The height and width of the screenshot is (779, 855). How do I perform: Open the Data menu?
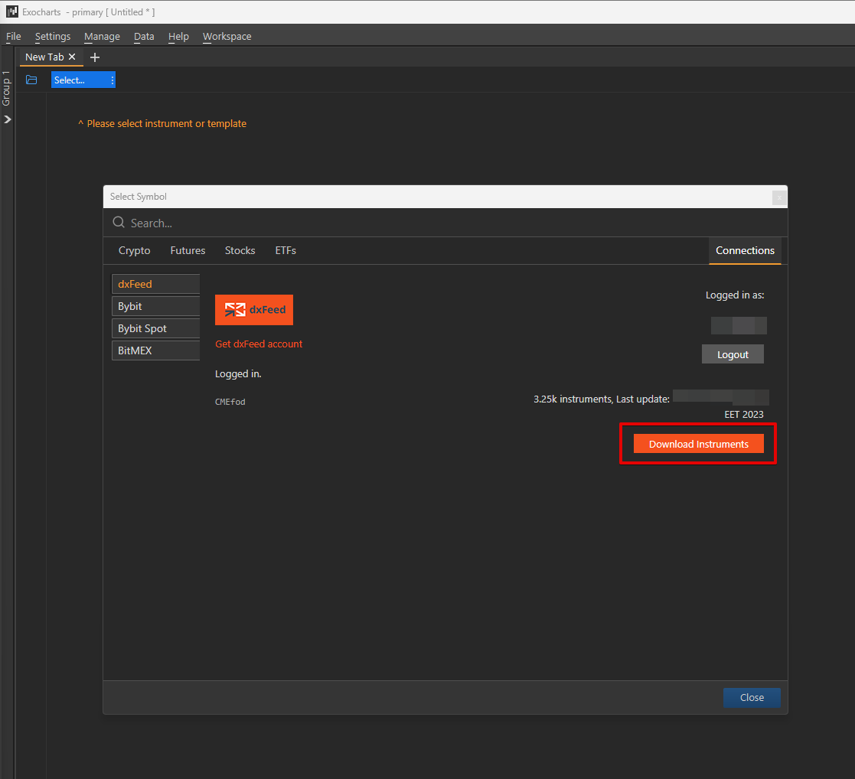click(x=144, y=37)
